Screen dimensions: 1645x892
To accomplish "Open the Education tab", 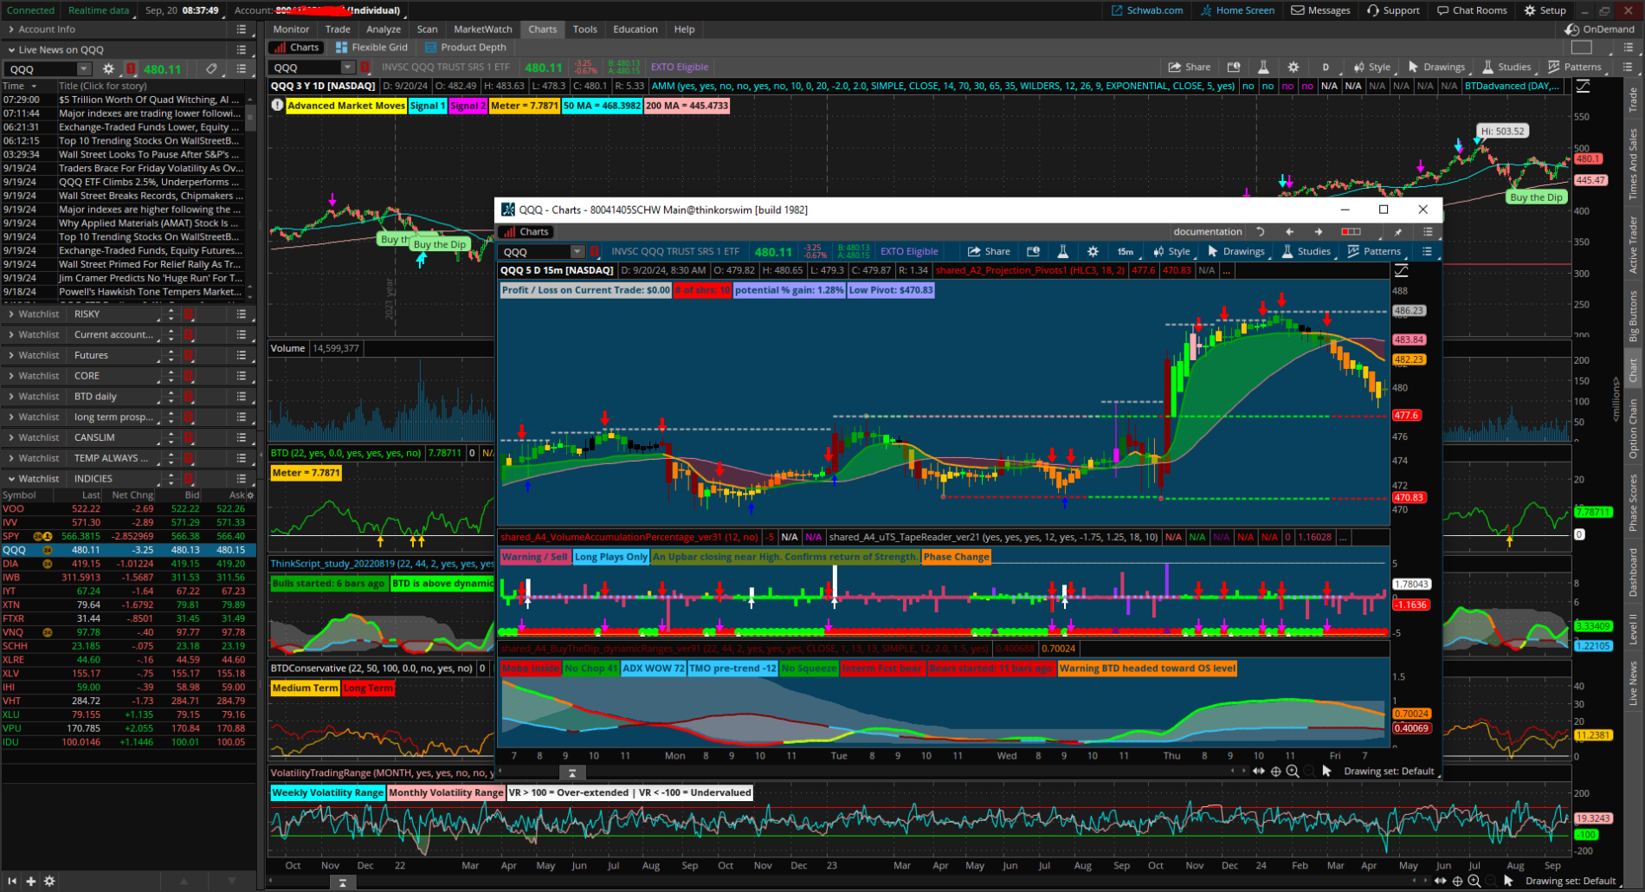I will [635, 29].
